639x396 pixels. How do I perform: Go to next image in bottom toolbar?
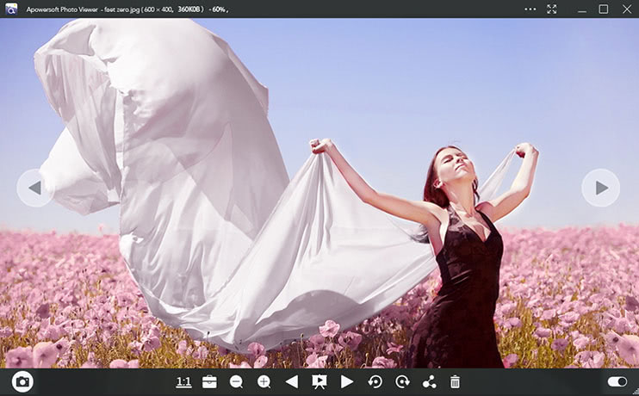pyautogui.click(x=347, y=381)
